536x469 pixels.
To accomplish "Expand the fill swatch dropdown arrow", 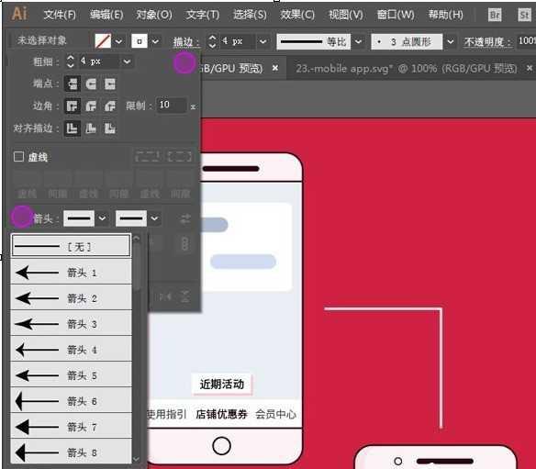I will 118,41.
